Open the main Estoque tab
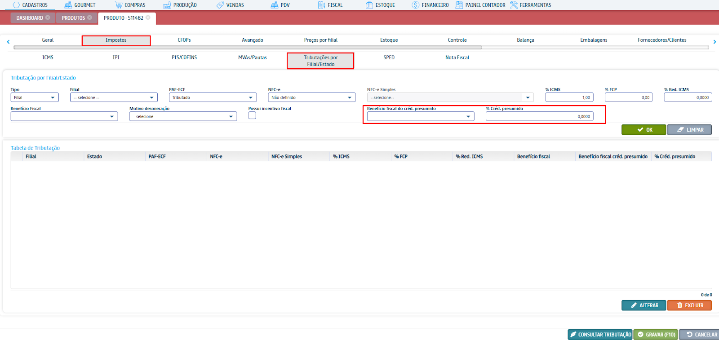 click(x=389, y=40)
